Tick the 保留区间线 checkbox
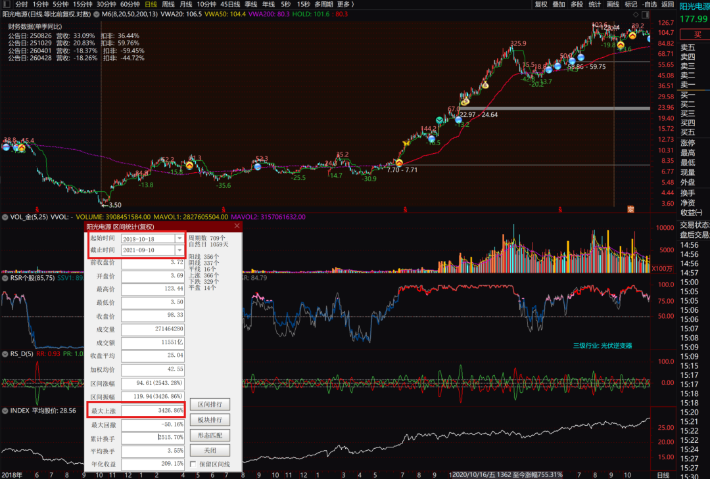The width and height of the screenshot is (710, 479). click(193, 464)
